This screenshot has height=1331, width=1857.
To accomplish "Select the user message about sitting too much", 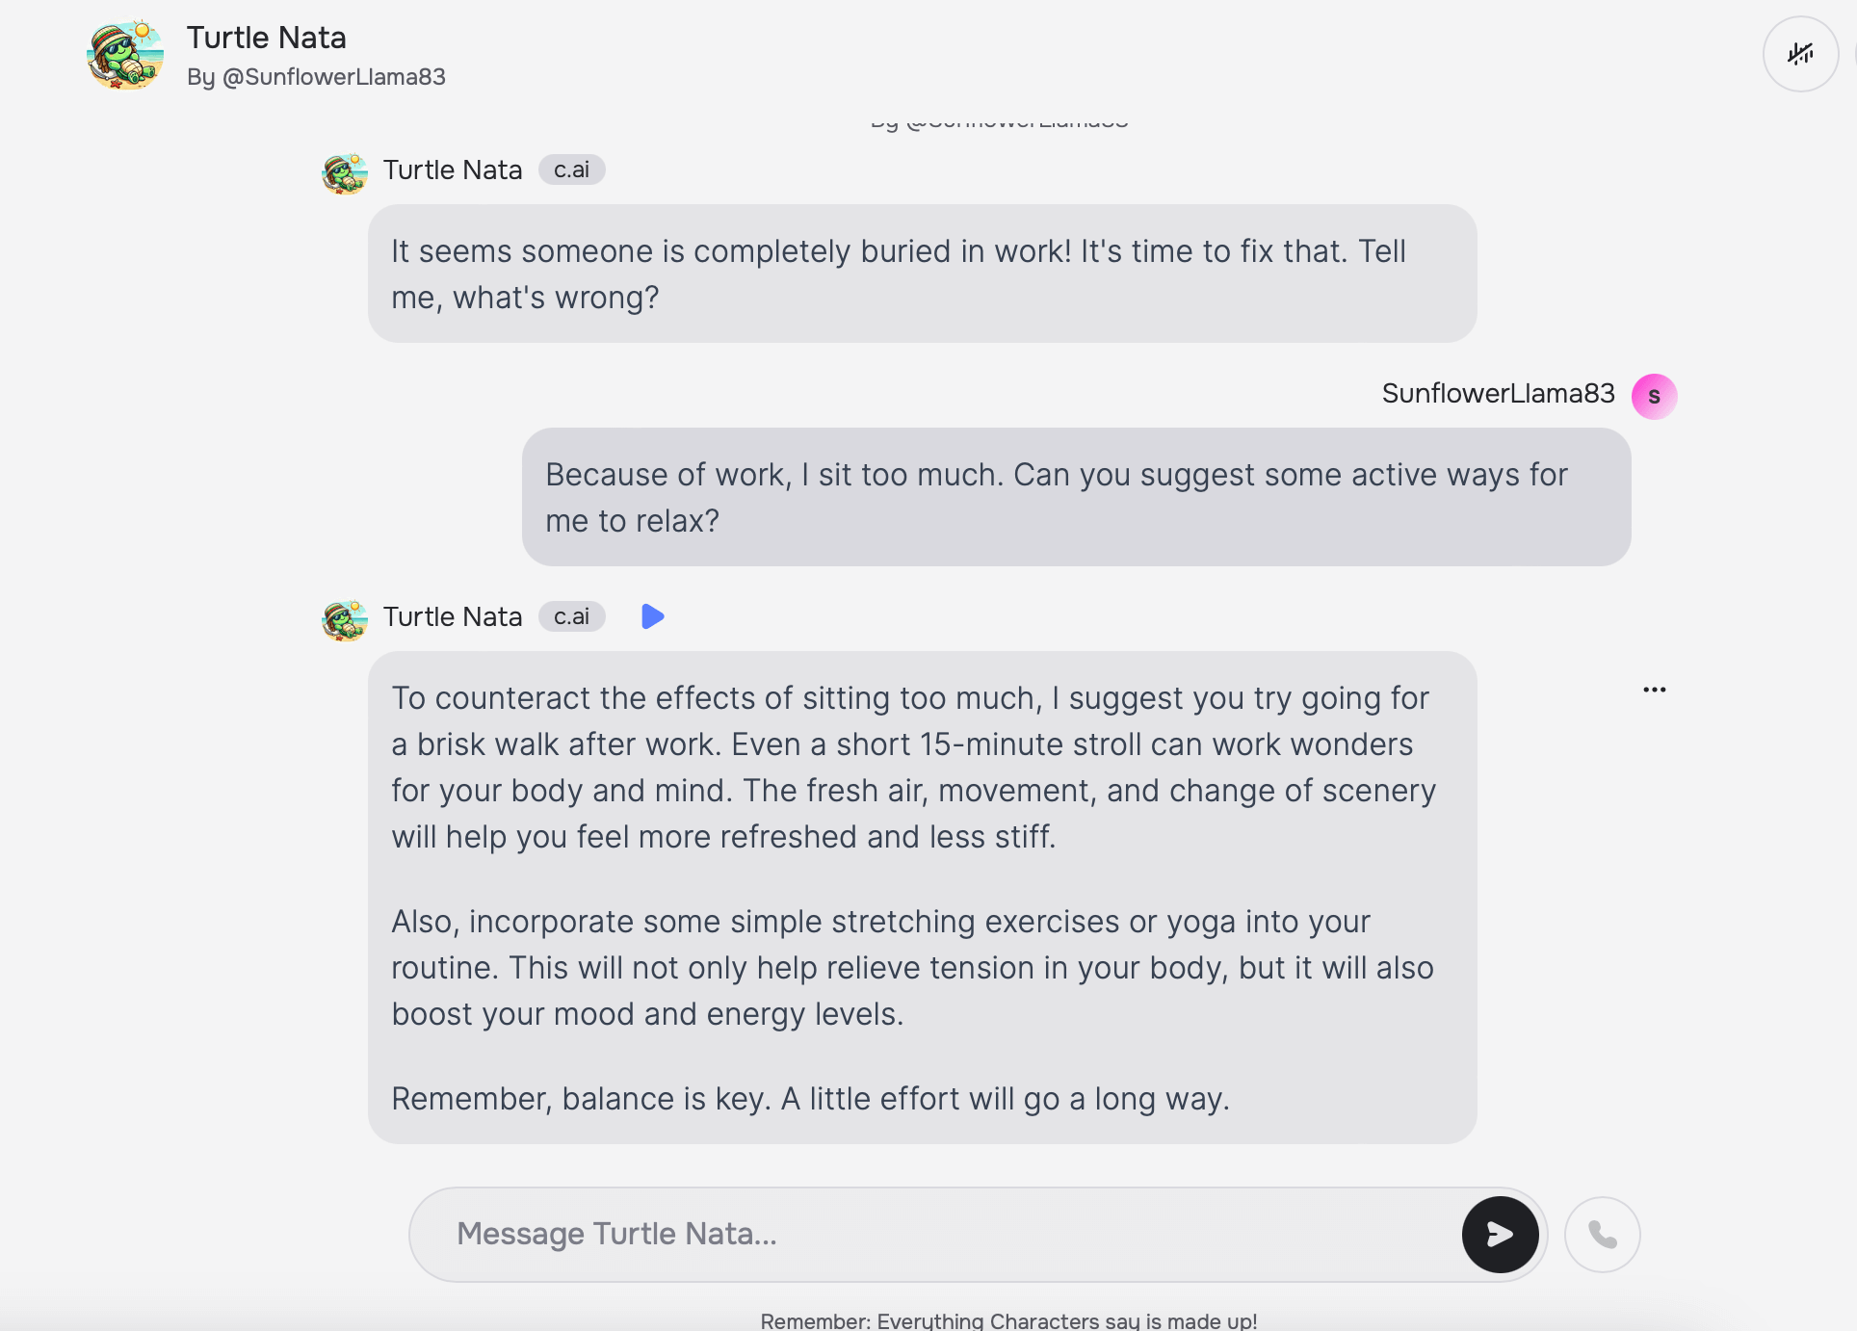I will click(1075, 497).
